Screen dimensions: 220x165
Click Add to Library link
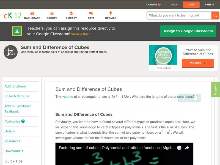(x=15, y=86)
